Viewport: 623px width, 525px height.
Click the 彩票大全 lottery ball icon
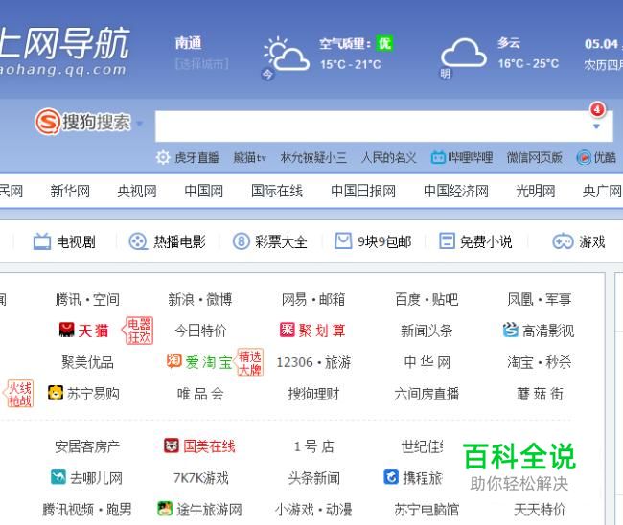(x=241, y=241)
